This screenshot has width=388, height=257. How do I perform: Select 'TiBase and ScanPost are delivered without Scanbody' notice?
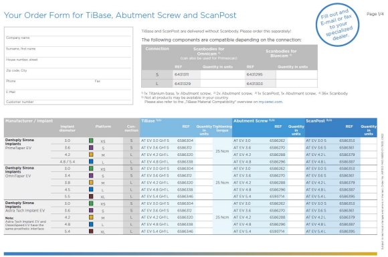click(x=216, y=31)
